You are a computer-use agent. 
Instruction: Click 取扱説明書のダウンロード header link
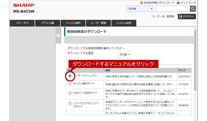(159, 3)
